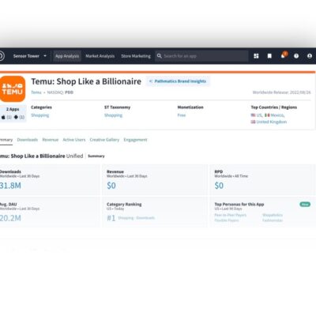
Task: Switch to the Downloads tab
Action: pos(28,140)
